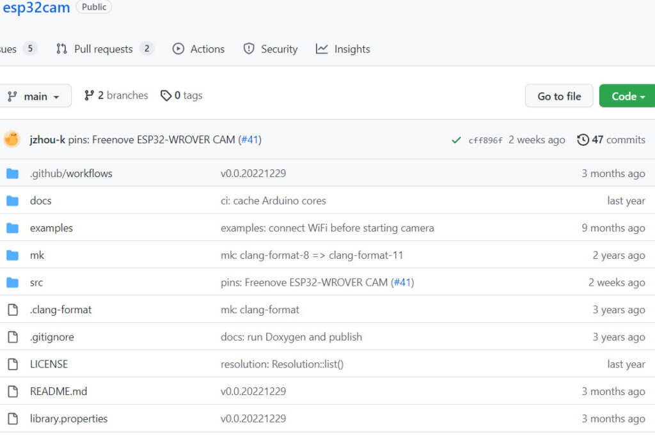Click the LICENSE file icon
Image resolution: width=655 pixels, height=443 pixels.
pos(12,364)
